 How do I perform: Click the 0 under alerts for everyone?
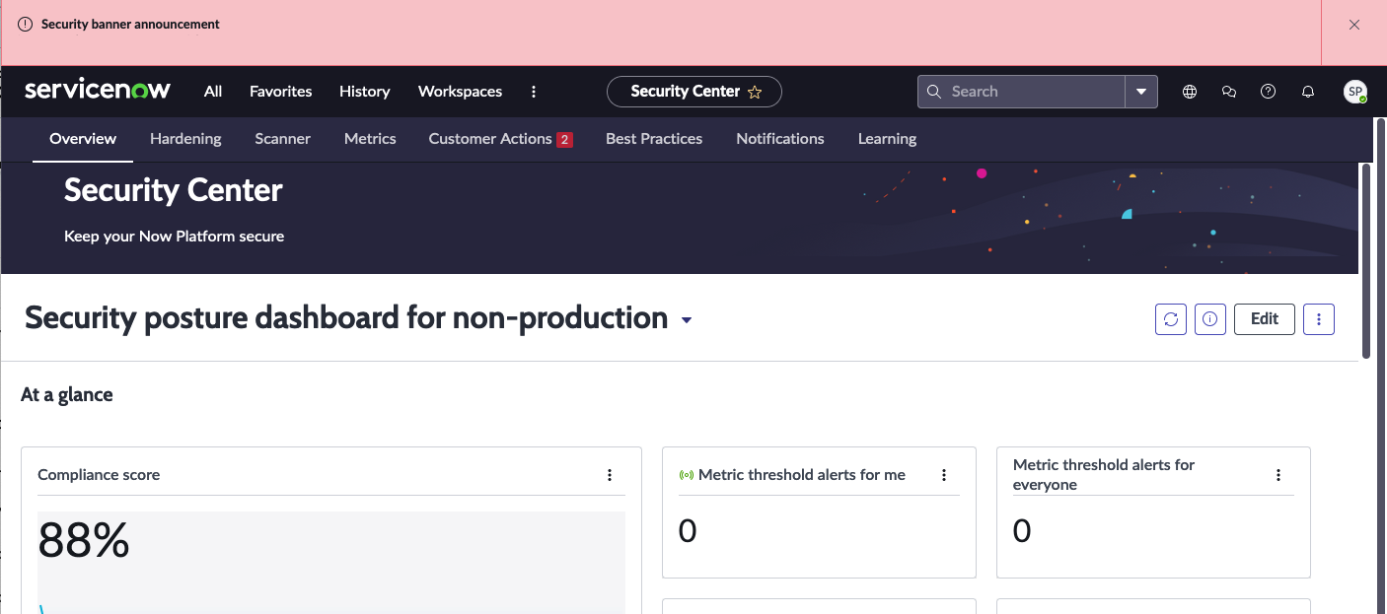[x=1022, y=531]
